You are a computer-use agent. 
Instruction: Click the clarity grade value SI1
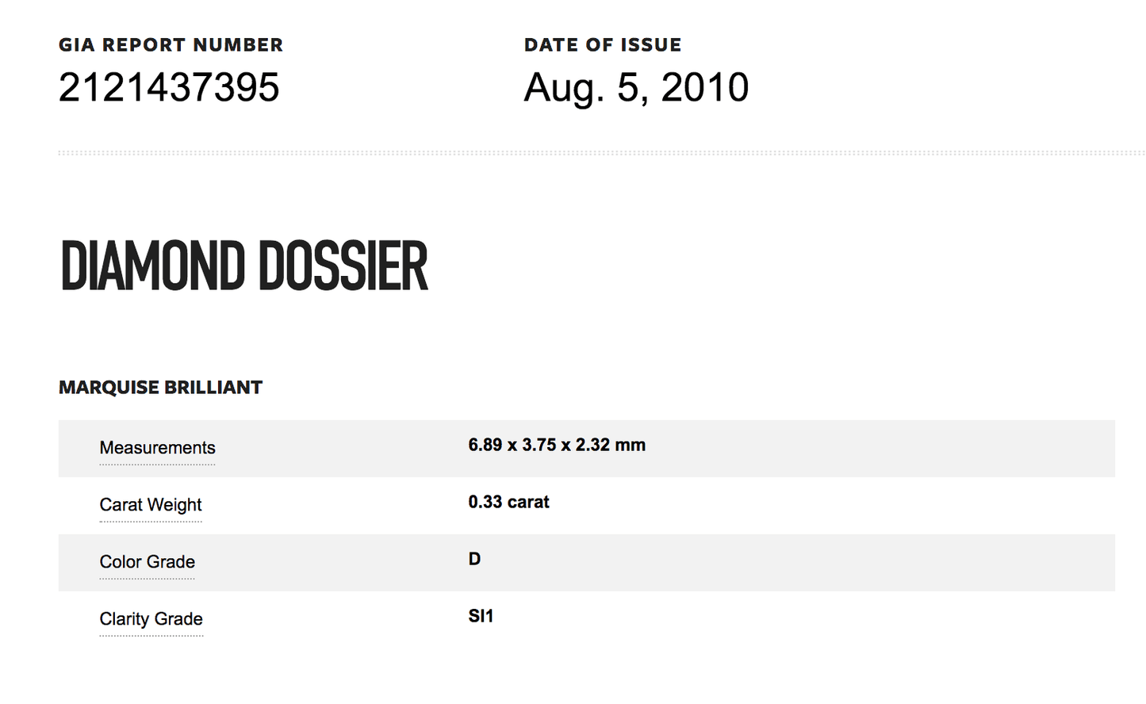pos(481,616)
